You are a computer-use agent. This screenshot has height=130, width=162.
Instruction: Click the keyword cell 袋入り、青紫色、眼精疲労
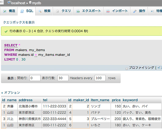pos(142,119)
